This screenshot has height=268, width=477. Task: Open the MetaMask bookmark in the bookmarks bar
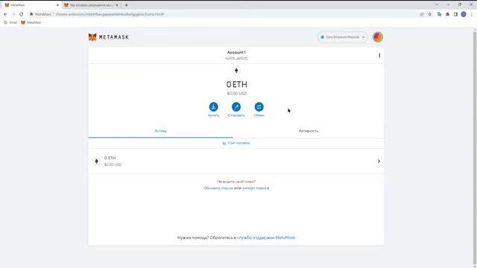pos(31,22)
